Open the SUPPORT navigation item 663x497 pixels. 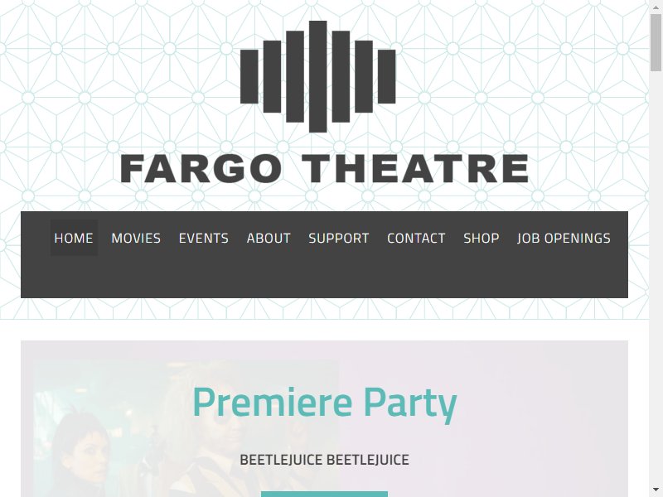tap(339, 238)
